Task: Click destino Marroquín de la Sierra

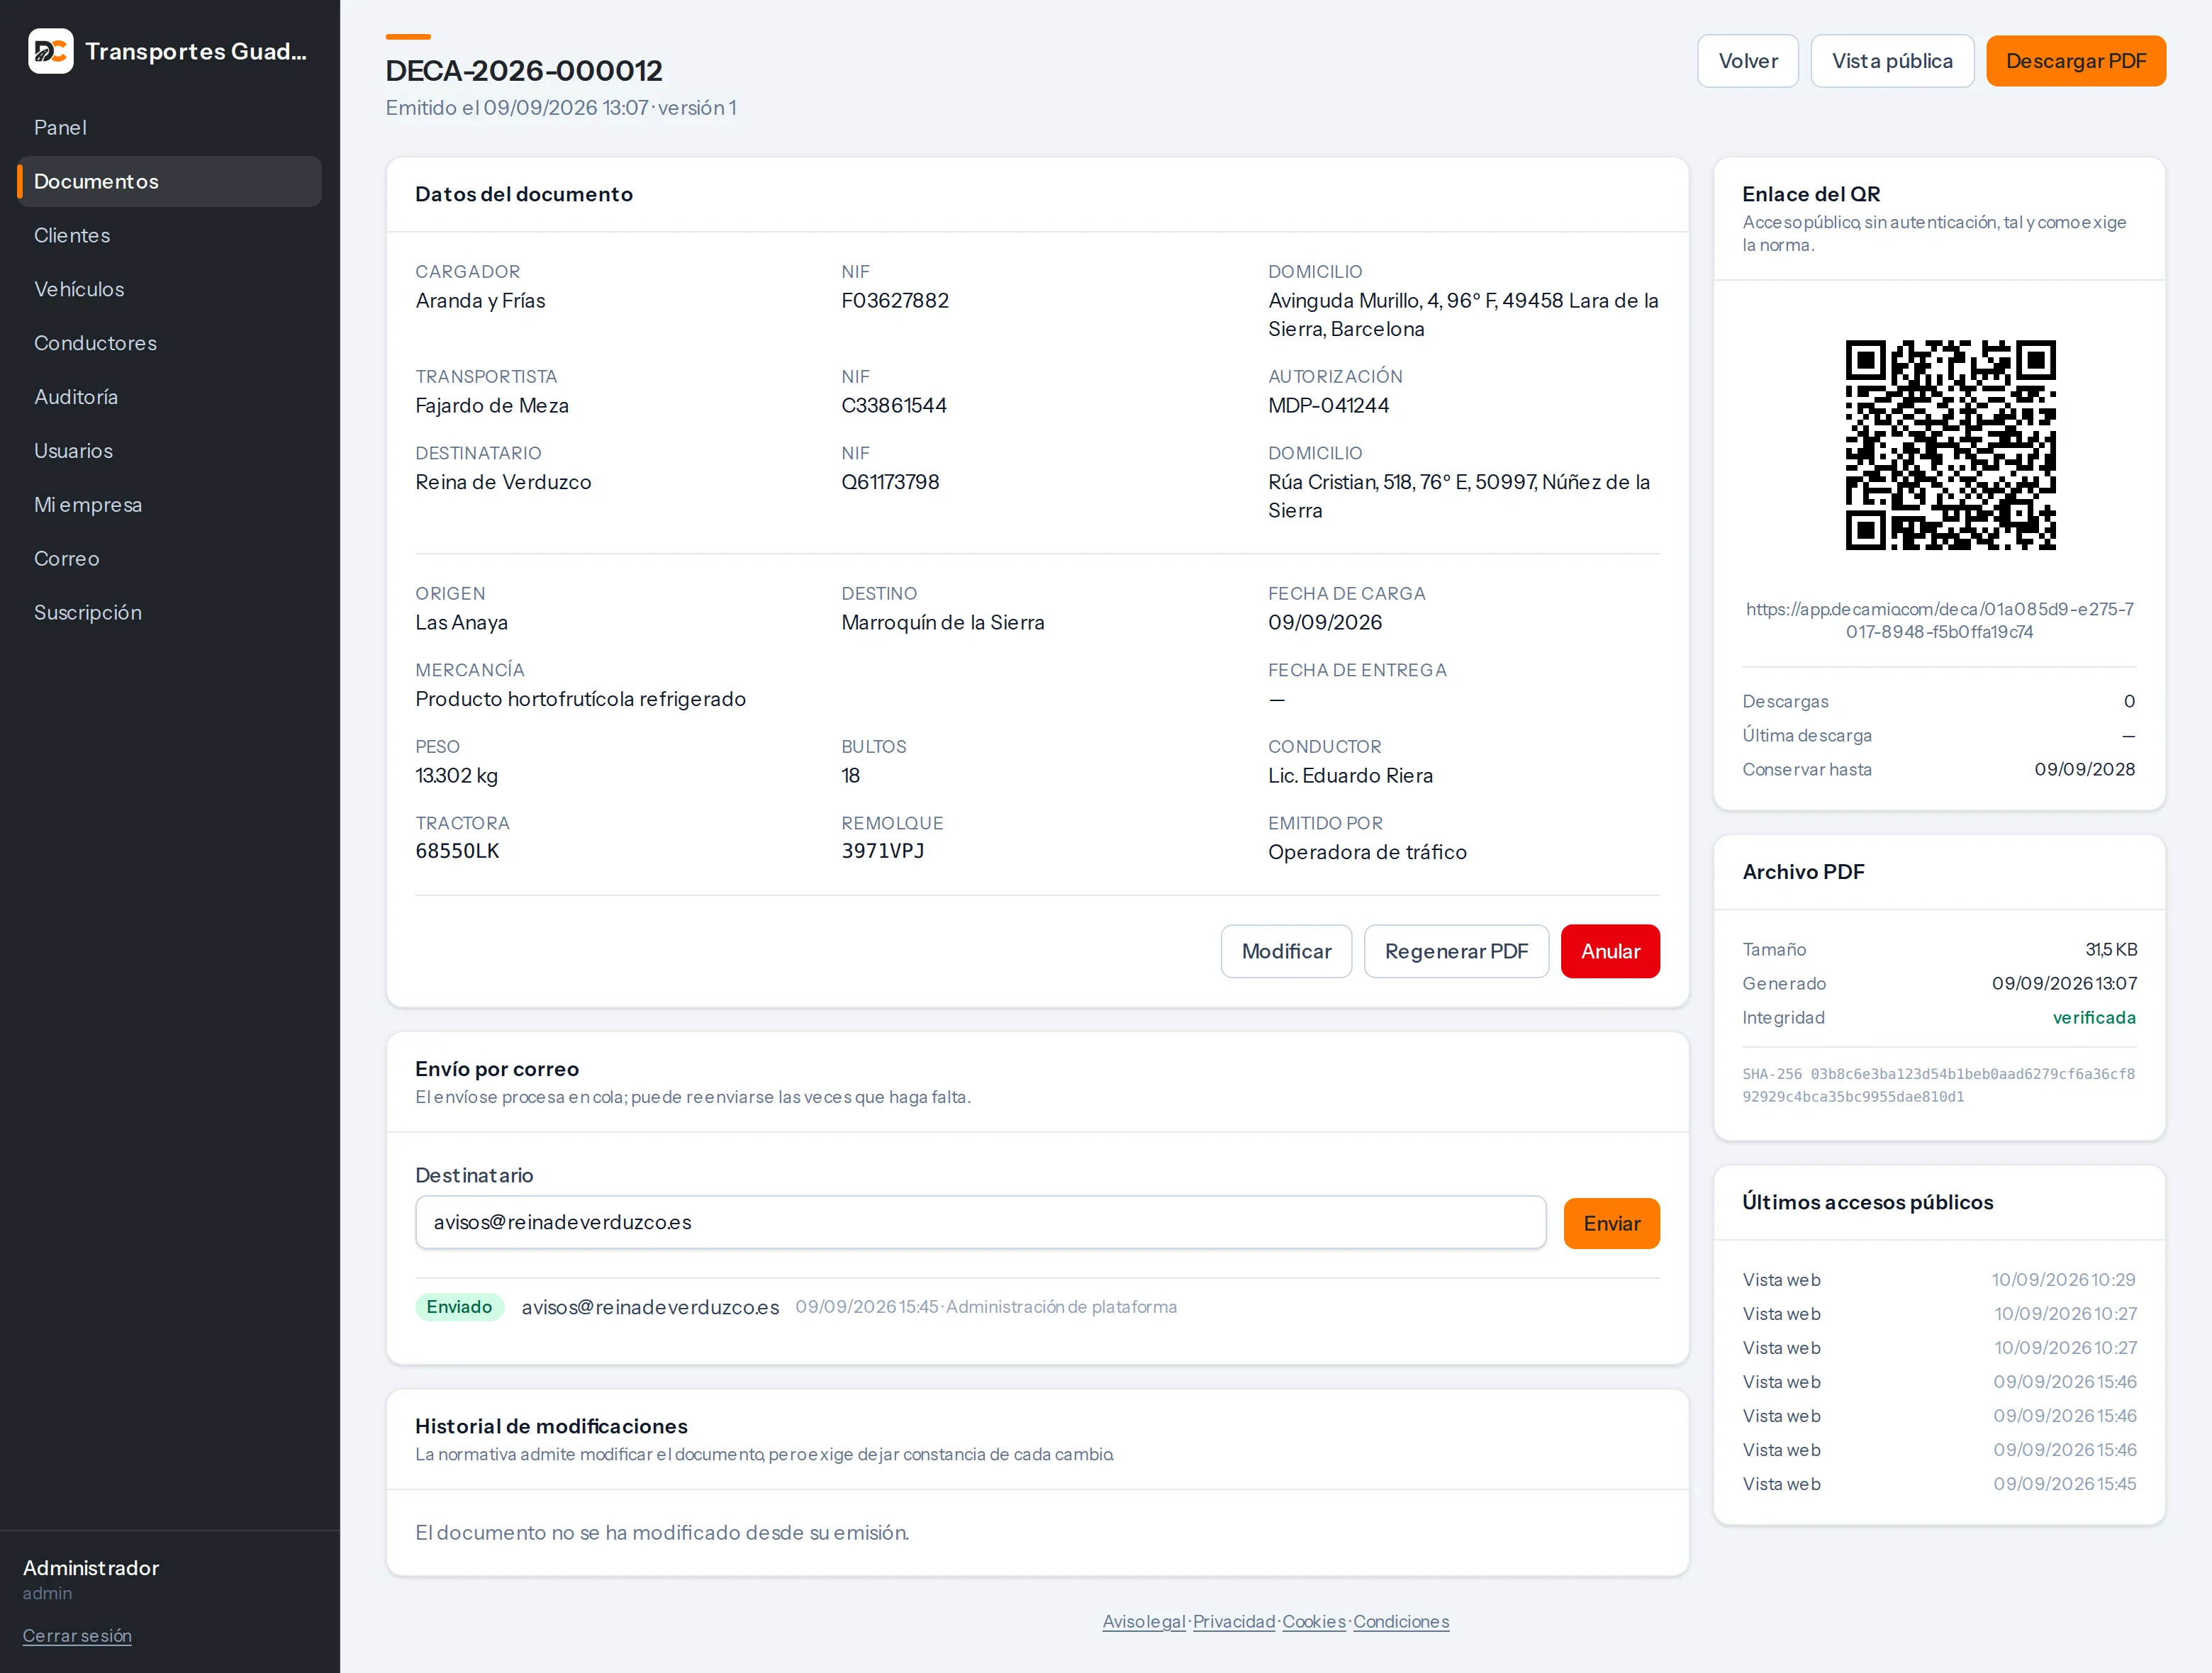Action: click(942, 623)
